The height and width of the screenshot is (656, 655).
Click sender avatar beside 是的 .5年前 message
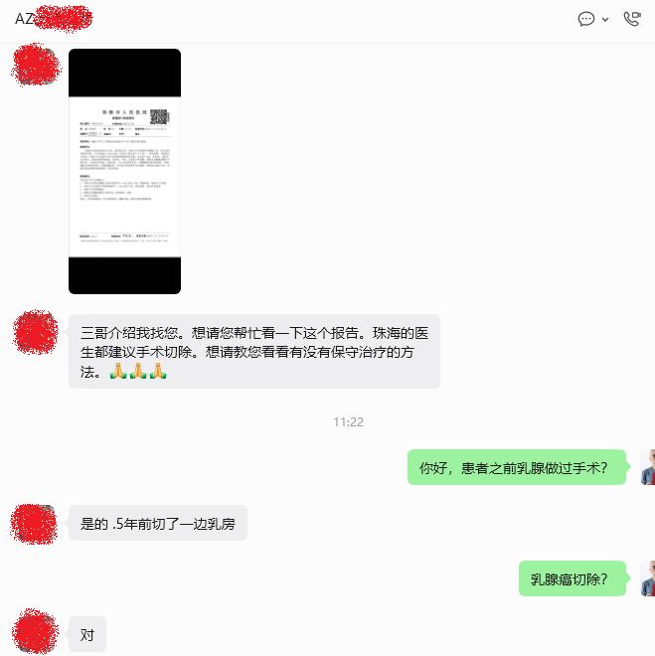(35, 525)
